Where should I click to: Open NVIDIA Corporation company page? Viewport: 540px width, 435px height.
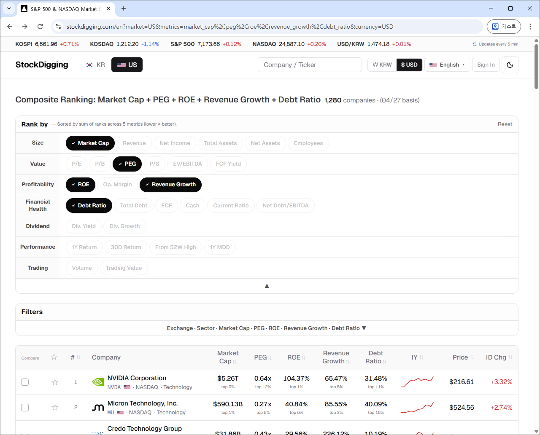click(137, 378)
